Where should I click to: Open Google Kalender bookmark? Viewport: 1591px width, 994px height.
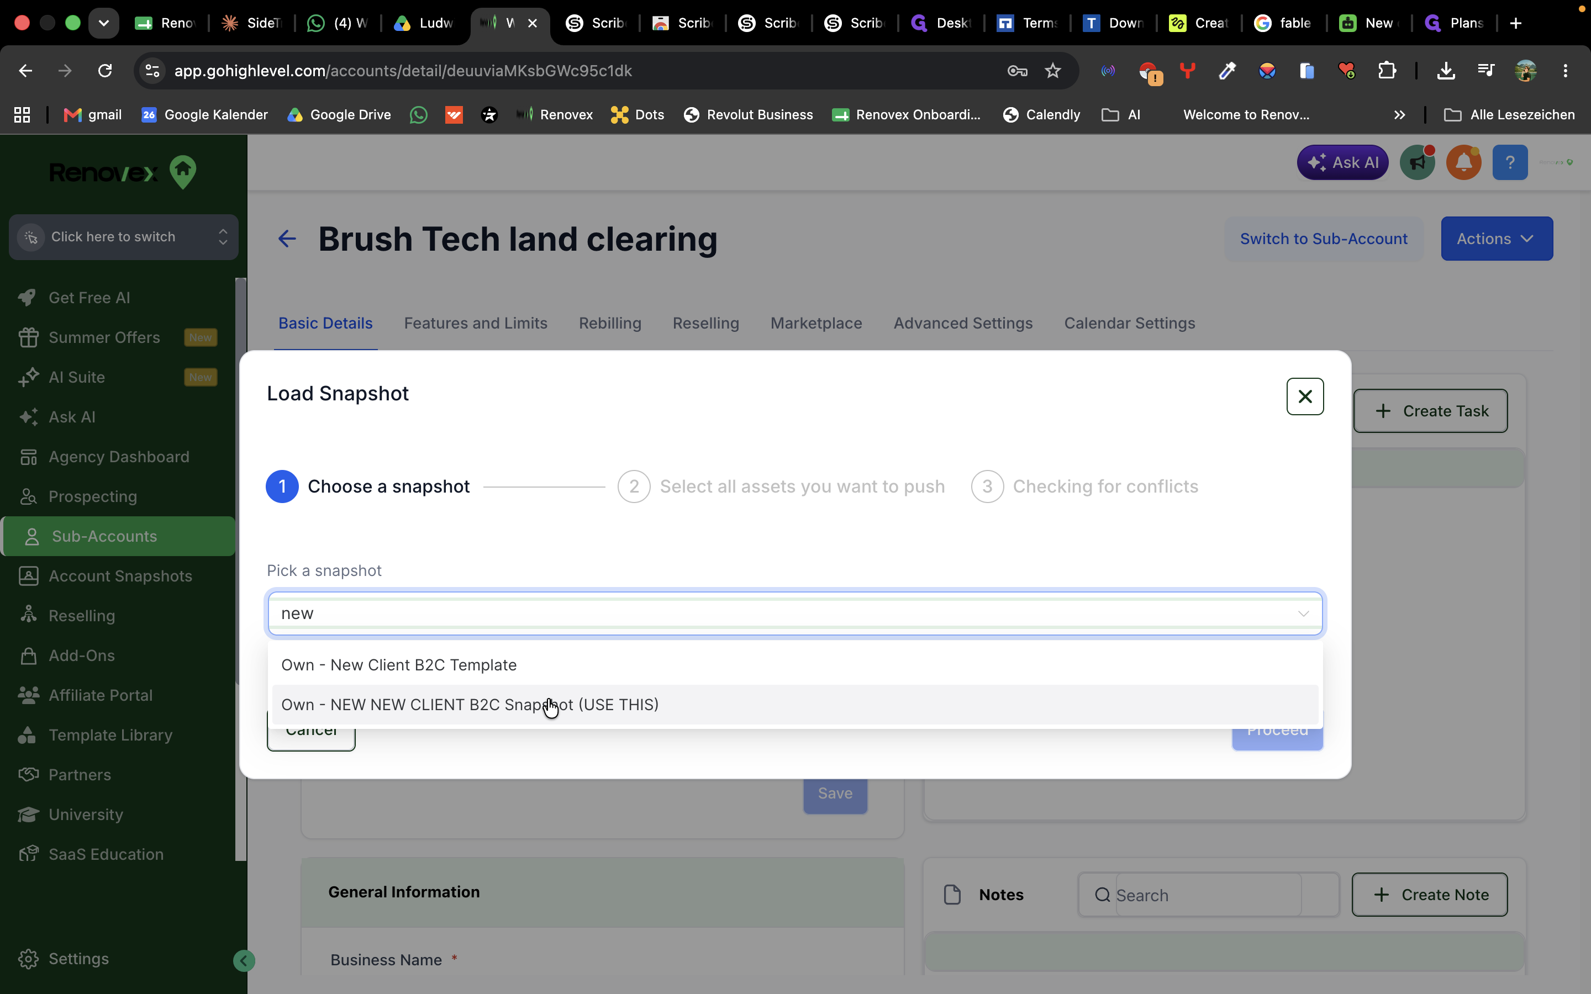pos(204,114)
